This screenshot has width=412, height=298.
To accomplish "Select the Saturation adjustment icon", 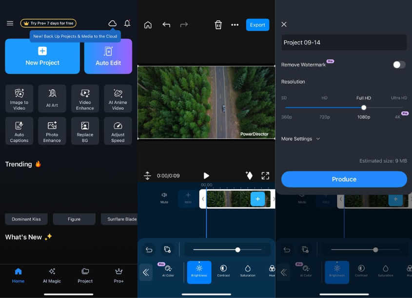I will pyautogui.click(x=247, y=271).
